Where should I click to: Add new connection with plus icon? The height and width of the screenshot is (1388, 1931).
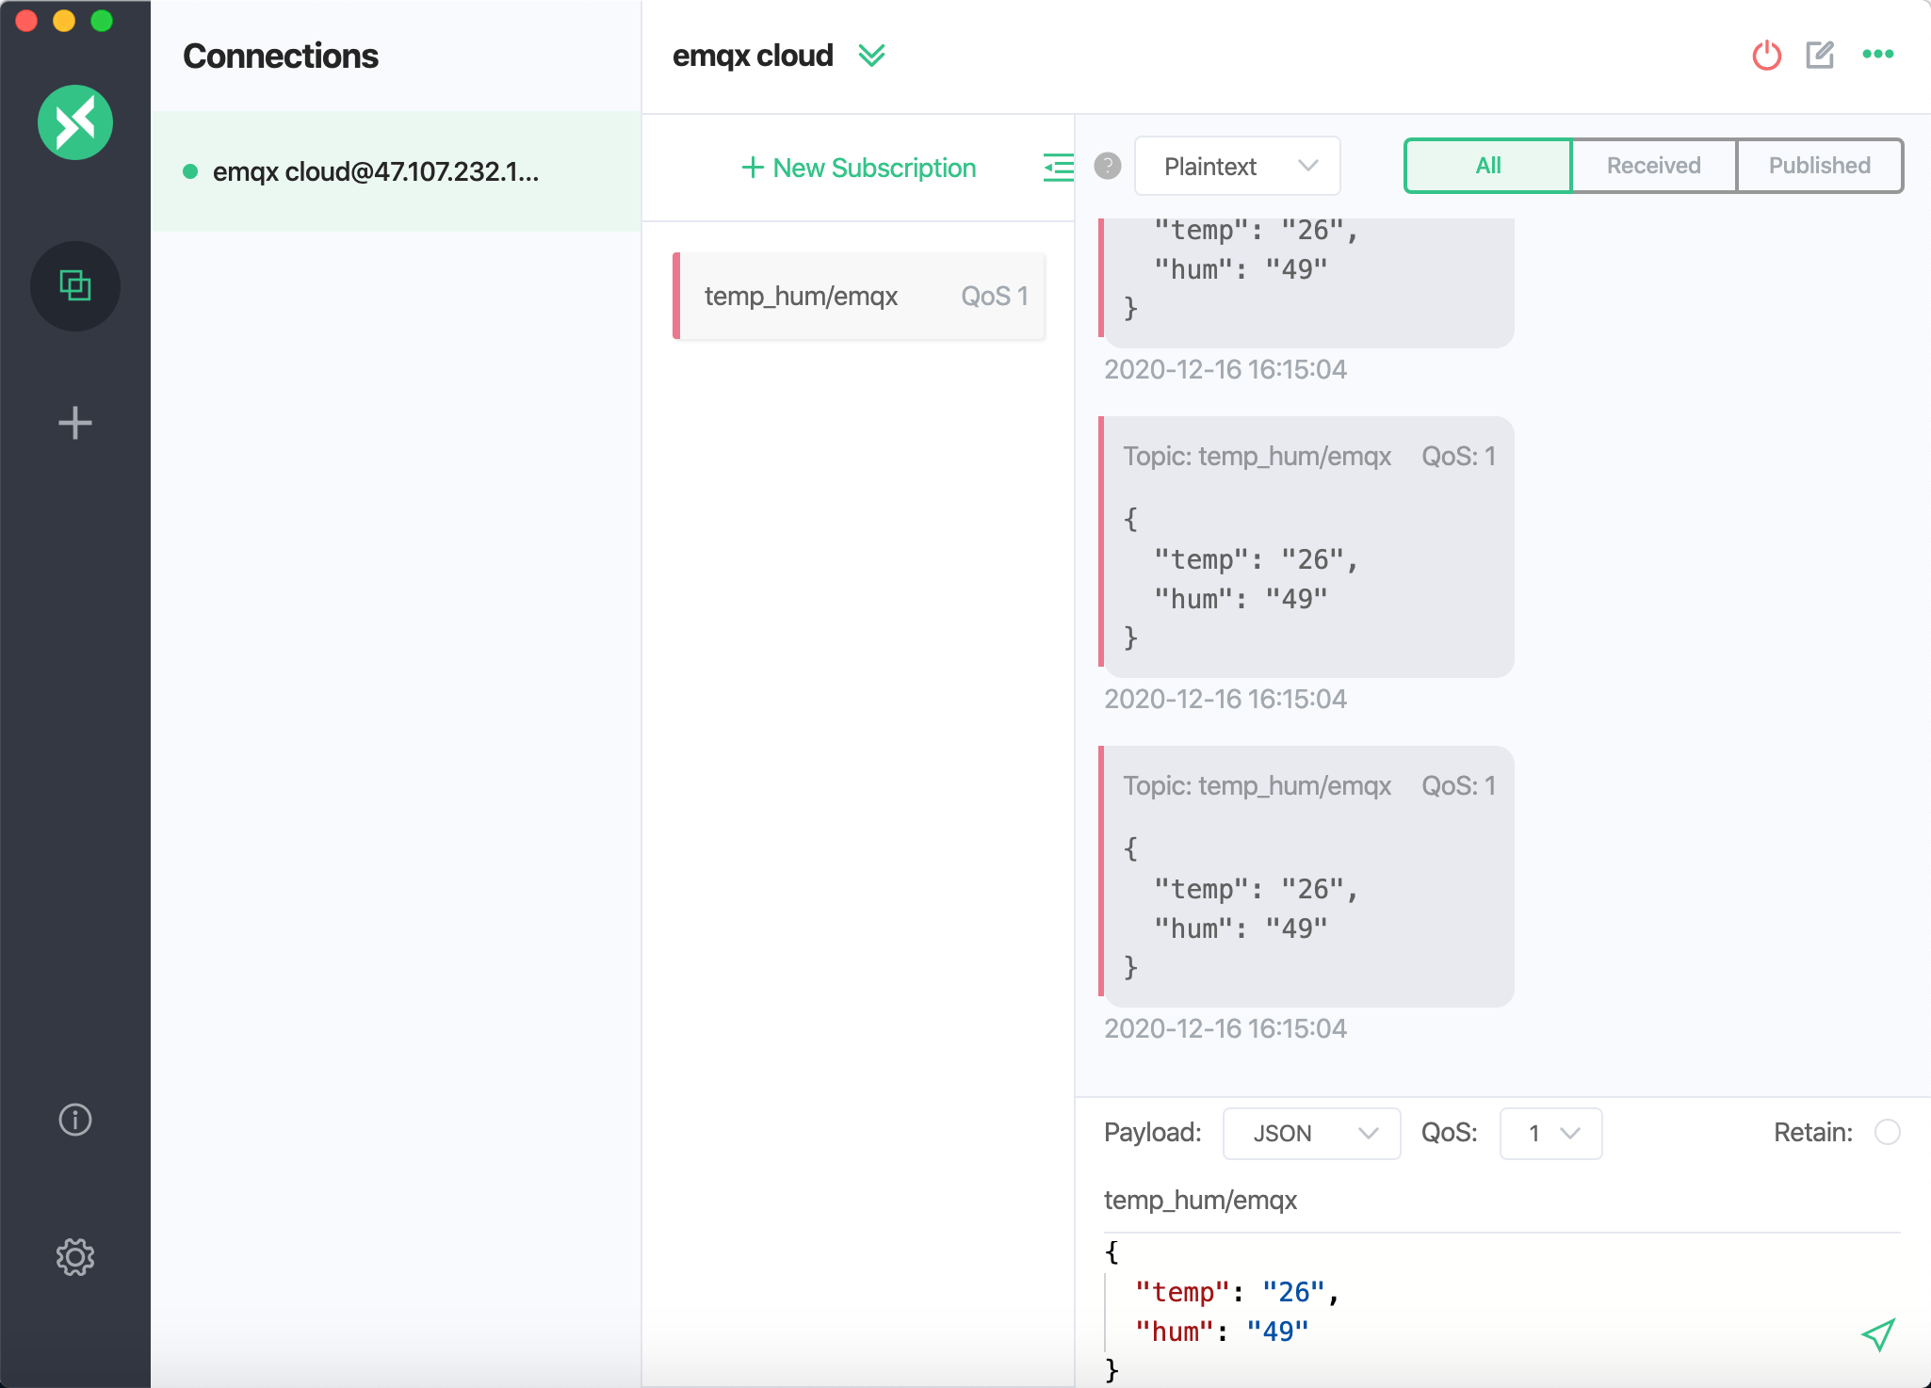click(x=75, y=423)
